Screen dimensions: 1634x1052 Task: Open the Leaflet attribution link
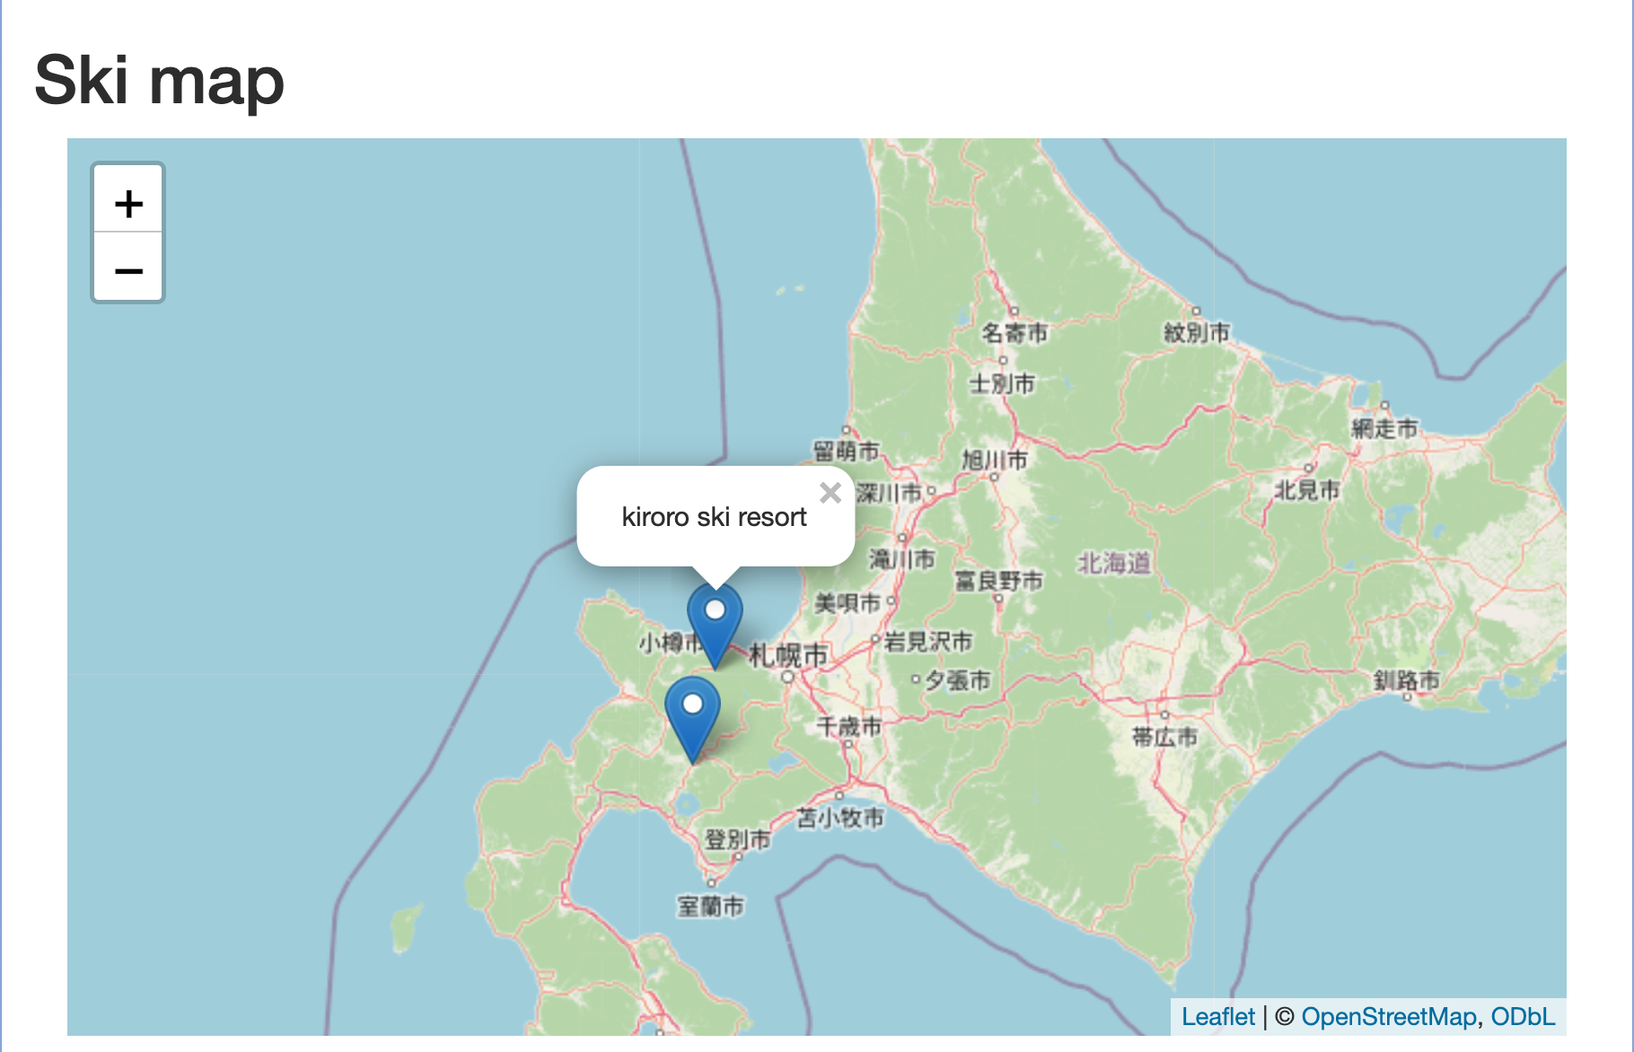click(x=1217, y=1017)
